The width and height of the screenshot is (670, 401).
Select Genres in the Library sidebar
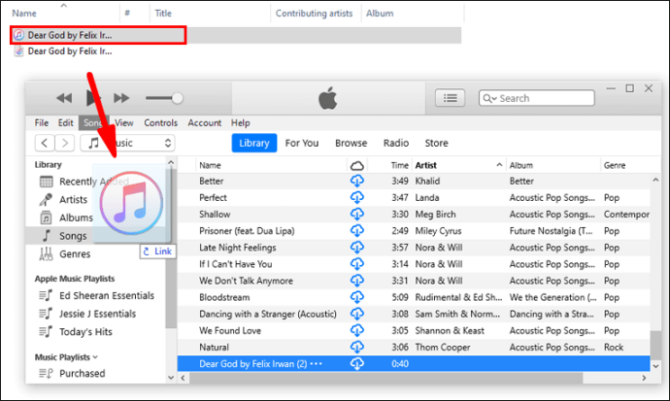(75, 253)
